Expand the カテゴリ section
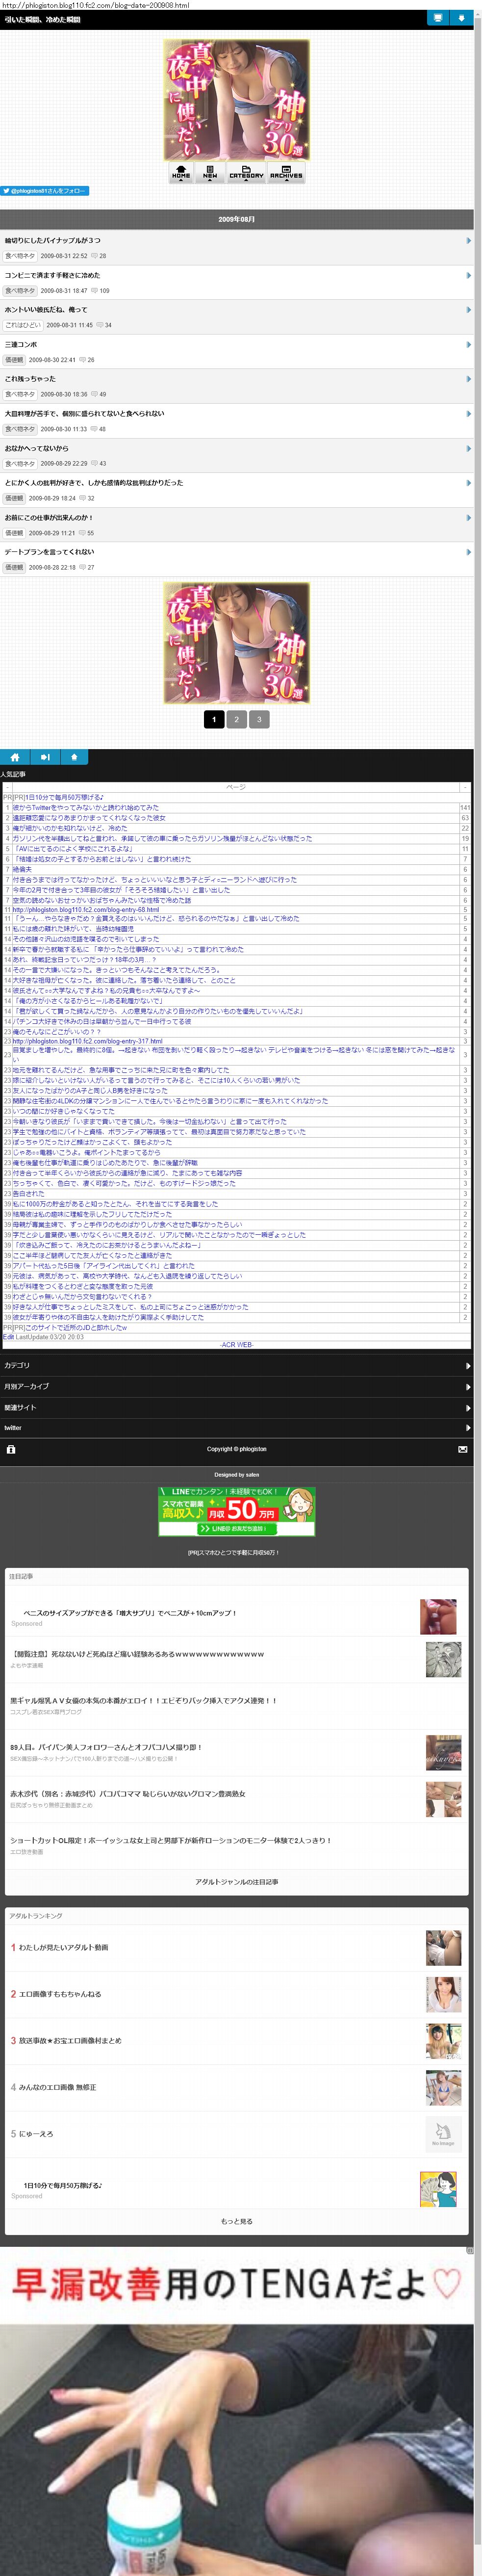482x2576 pixels. click(237, 1365)
